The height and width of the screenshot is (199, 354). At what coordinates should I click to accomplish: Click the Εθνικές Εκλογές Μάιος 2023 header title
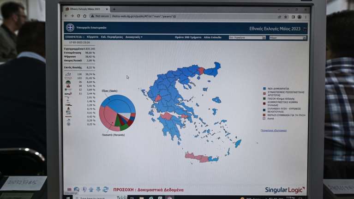tap(275, 29)
